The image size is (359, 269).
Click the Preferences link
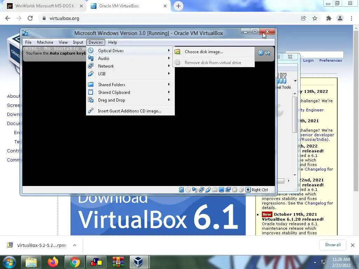(331, 60)
